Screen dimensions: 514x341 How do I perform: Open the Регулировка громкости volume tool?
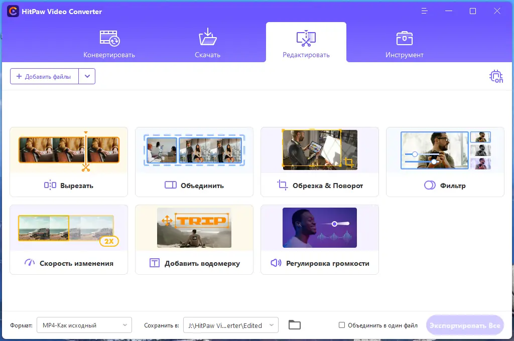pyautogui.click(x=319, y=239)
